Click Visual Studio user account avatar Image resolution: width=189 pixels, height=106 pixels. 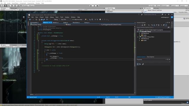tap(172, 17)
